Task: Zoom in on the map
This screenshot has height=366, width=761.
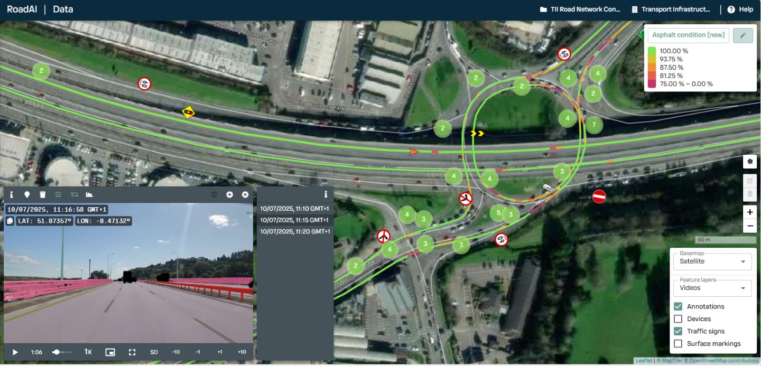Action: tap(750, 212)
